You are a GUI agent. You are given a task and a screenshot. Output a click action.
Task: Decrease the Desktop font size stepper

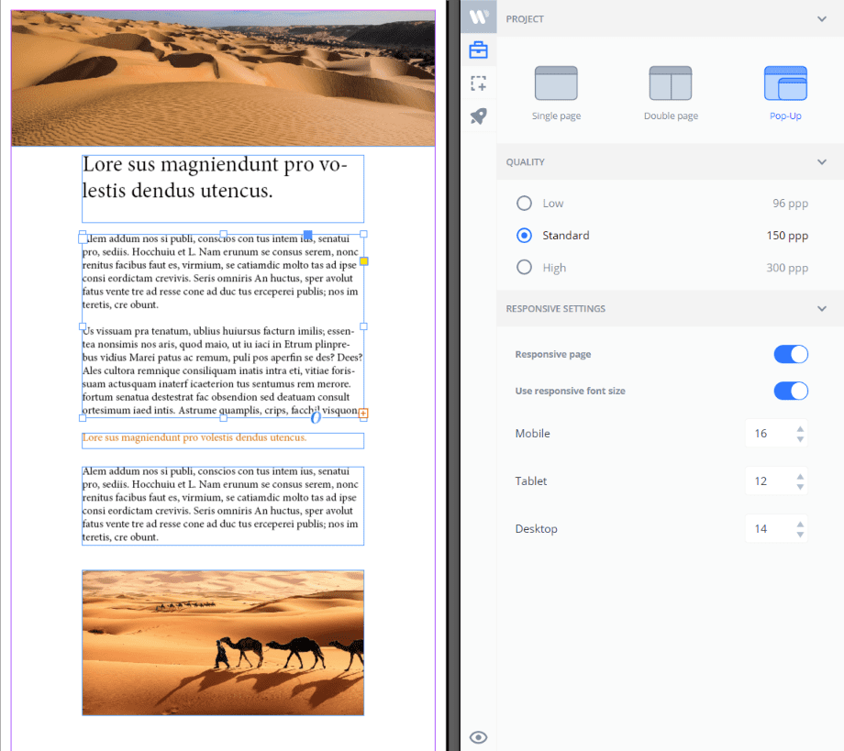coord(800,535)
